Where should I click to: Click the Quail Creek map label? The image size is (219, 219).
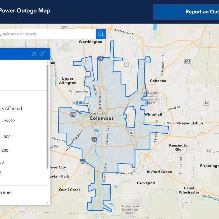[x=70, y=190]
